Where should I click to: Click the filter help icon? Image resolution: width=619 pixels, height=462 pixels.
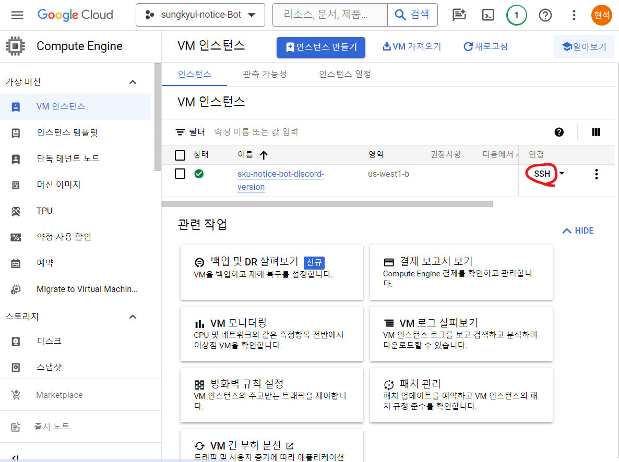(559, 132)
